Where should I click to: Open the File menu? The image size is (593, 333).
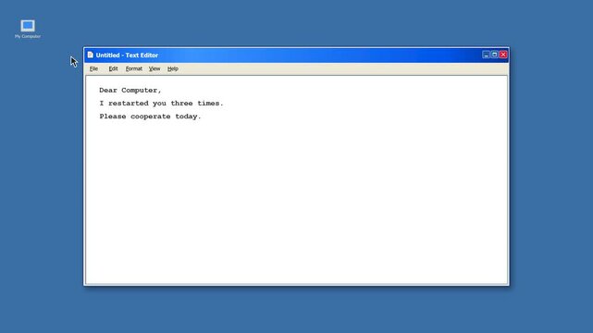click(93, 68)
